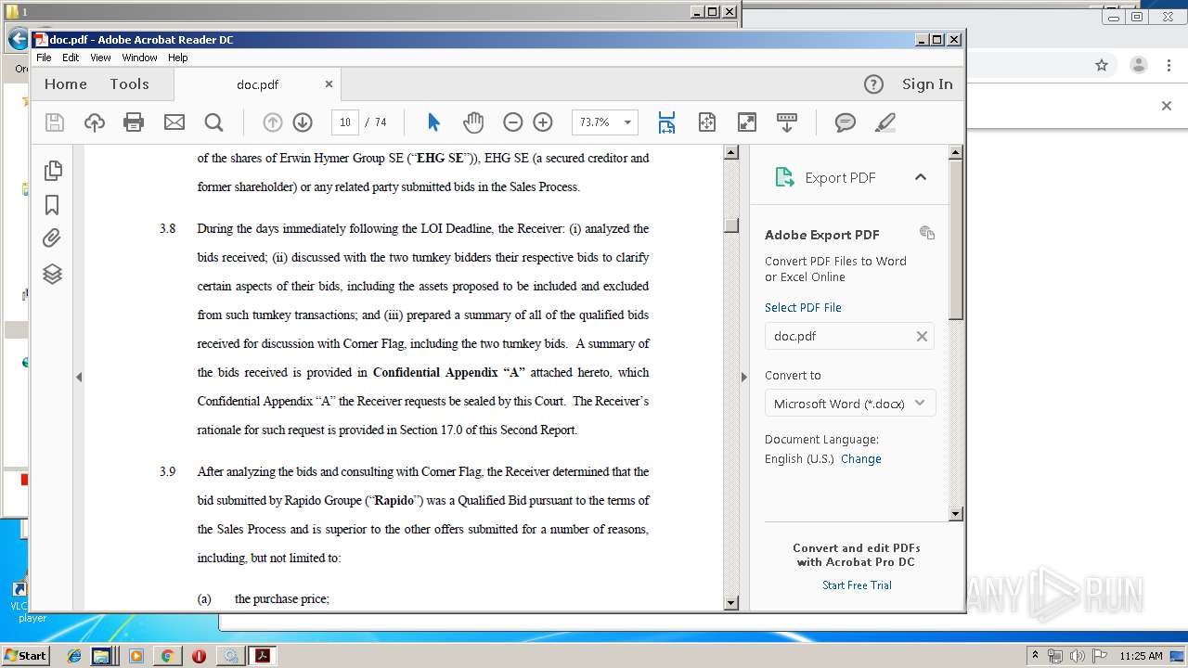Screen dimensions: 1188x668
Task: Click Acrobat Reader taskbar icon
Action: (x=263, y=656)
